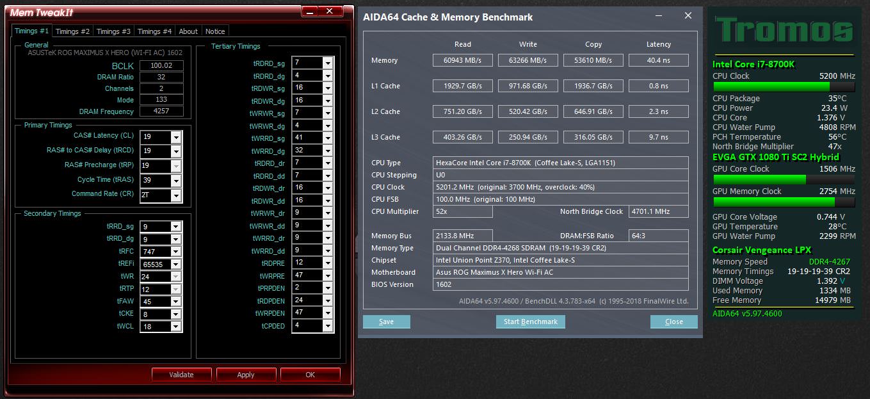Click L1 Cache Read value 1929.7 GB/s
Screen dimensions: 870x399
(463, 86)
